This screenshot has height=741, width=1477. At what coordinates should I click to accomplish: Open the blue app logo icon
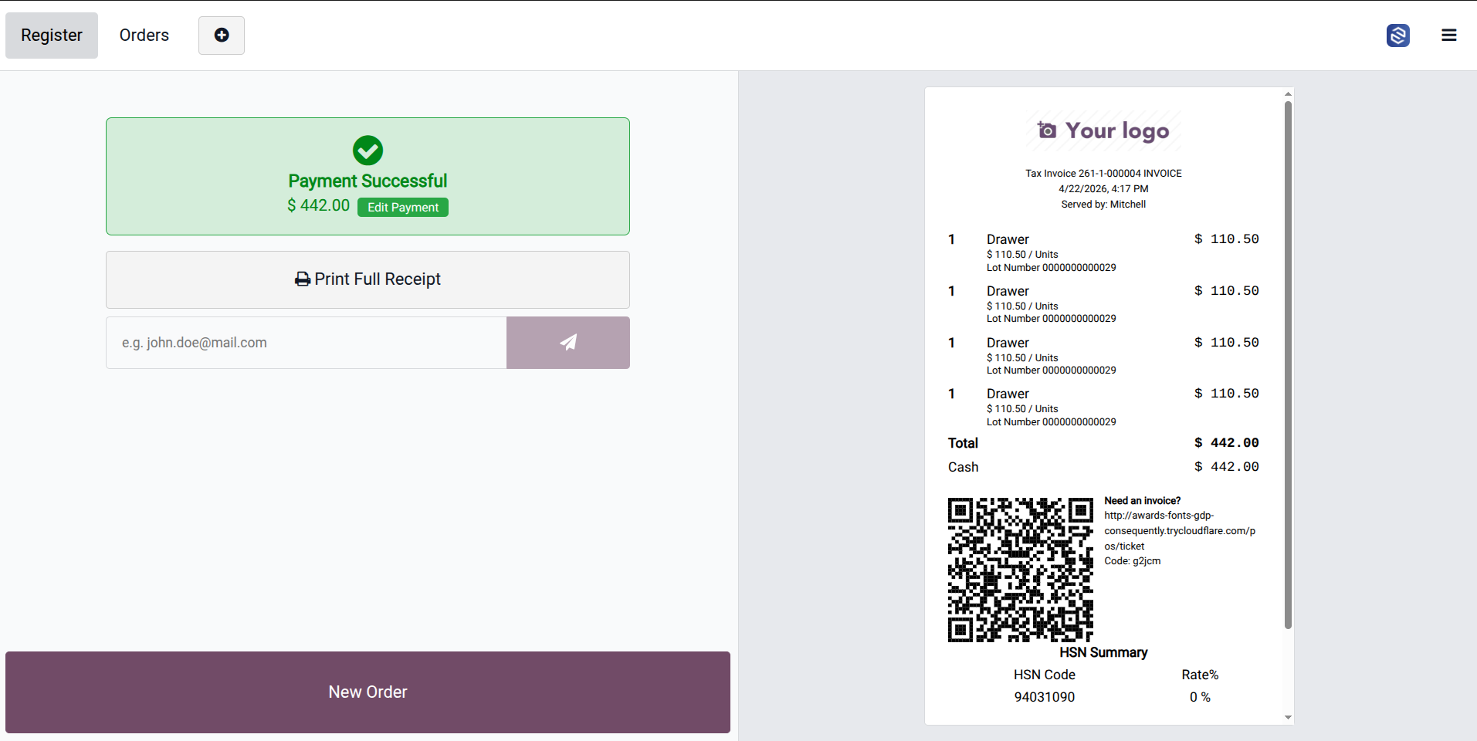(x=1398, y=36)
